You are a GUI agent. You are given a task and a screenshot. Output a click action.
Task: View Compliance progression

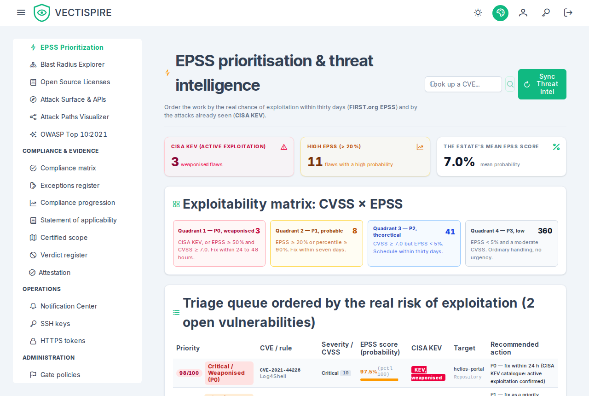[x=77, y=203]
